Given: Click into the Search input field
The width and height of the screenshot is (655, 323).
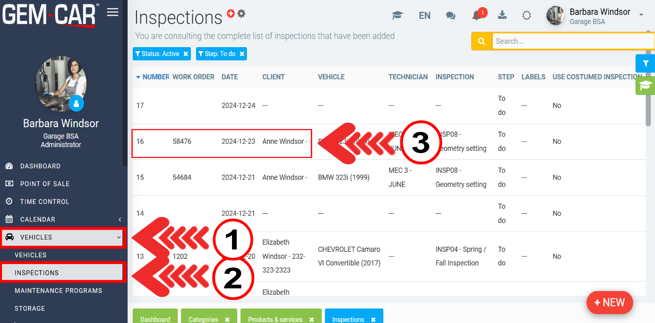Looking at the screenshot, I should click(572, 41).
